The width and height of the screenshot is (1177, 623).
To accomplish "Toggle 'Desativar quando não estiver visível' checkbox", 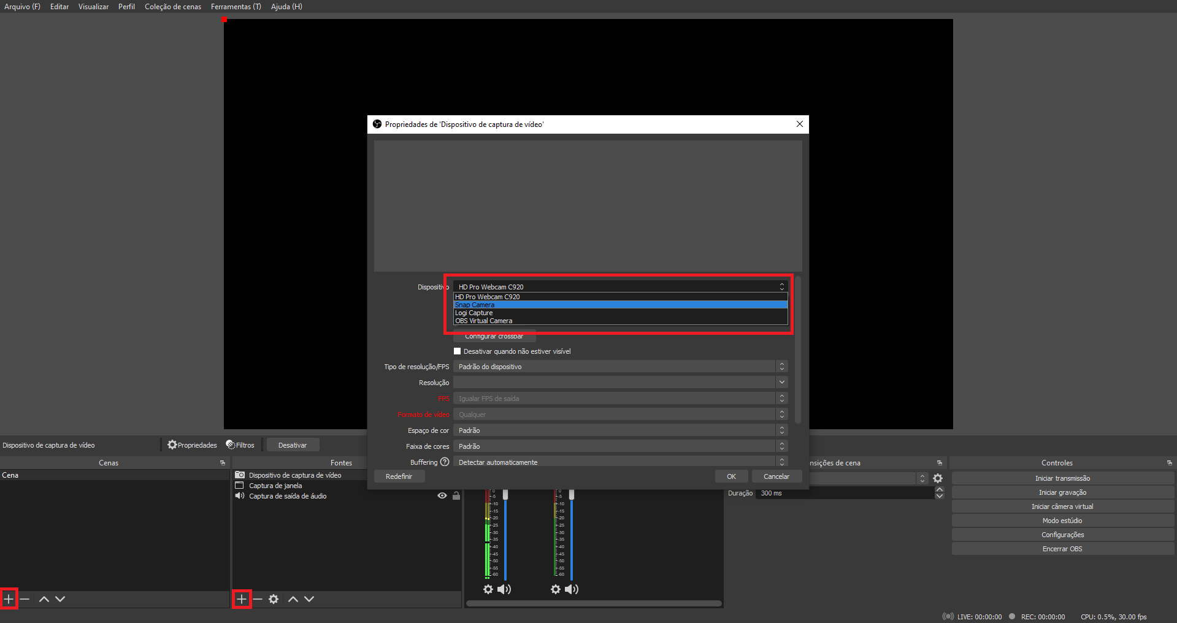I will pyautogui.click(x=457, y=351).
